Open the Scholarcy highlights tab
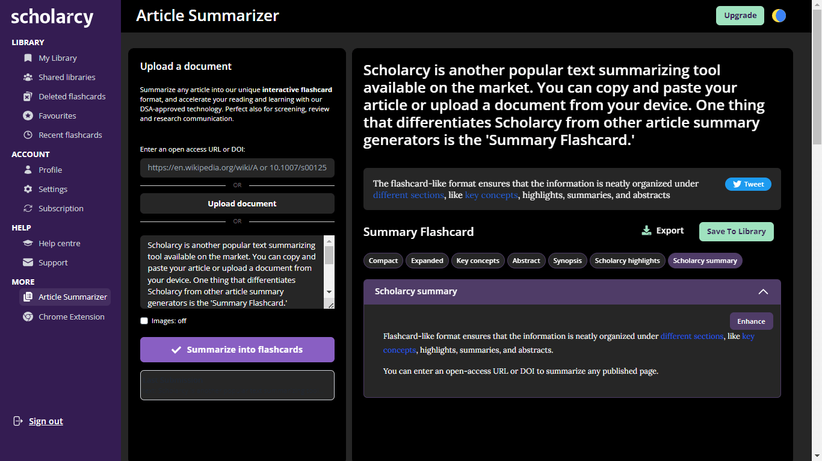 click(628, 261)
